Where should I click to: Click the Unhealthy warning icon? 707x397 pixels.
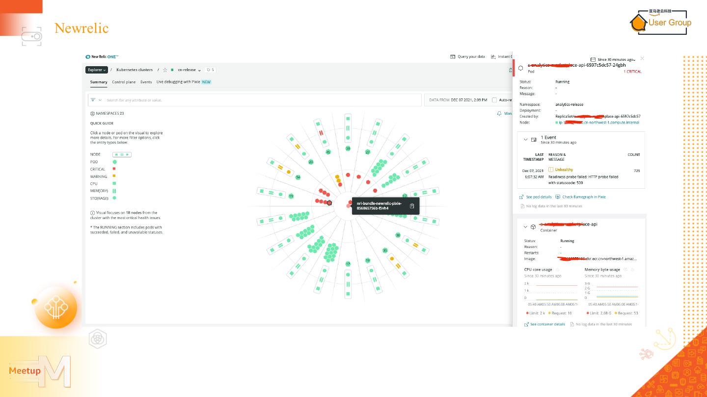tap(551, 170)
